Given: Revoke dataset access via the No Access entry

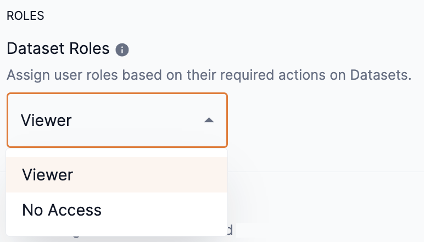Looking at the screenshot, I should (x=62, y=210).
